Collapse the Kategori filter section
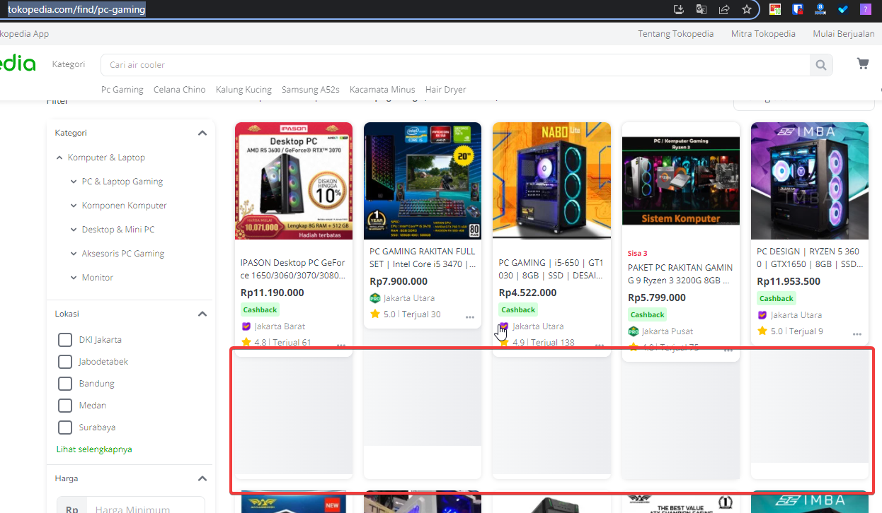The height and width of the screenshot is (513, 882). [202, 132]
